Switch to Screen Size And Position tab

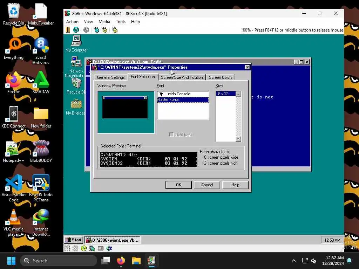point(182,77)
